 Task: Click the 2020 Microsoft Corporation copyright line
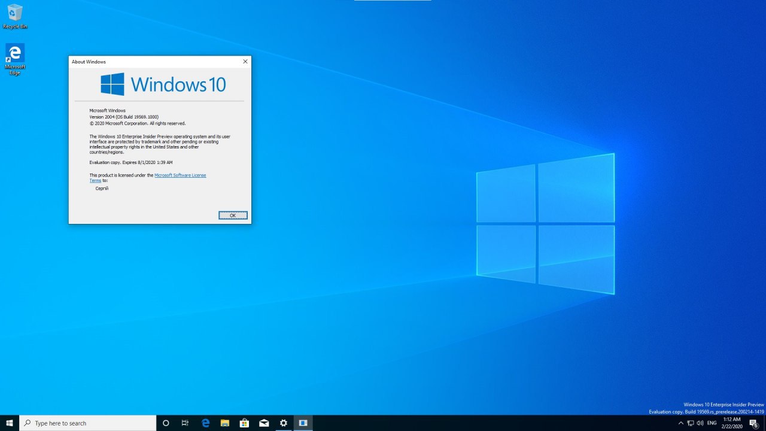pyautogui.click(x=138, y=123)
